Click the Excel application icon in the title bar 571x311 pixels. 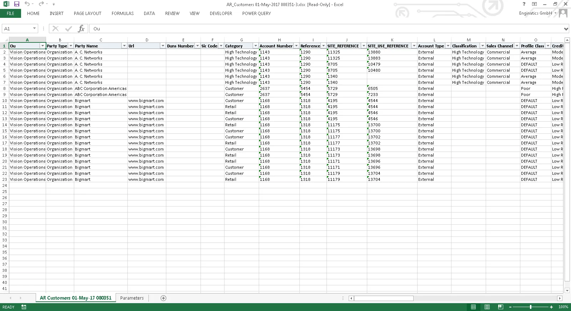pos(6,4)
